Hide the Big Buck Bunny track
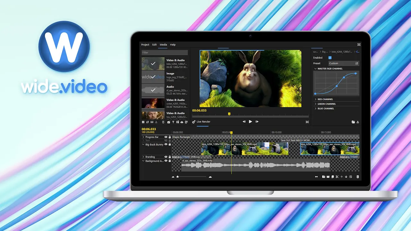 click(166, 144)
